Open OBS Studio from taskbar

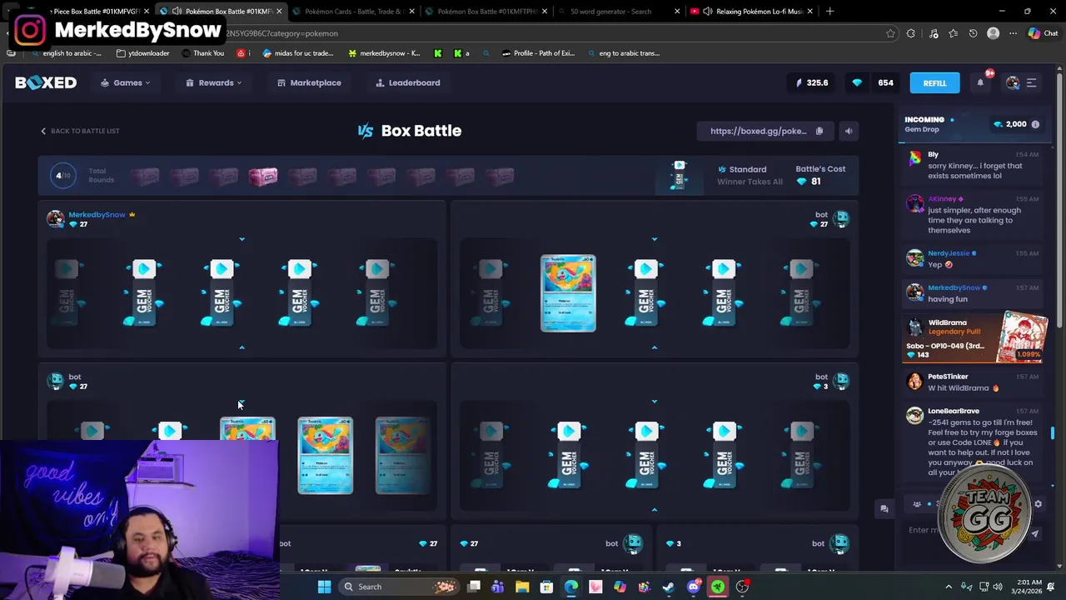pyautogui.click(x=742, y=587)
